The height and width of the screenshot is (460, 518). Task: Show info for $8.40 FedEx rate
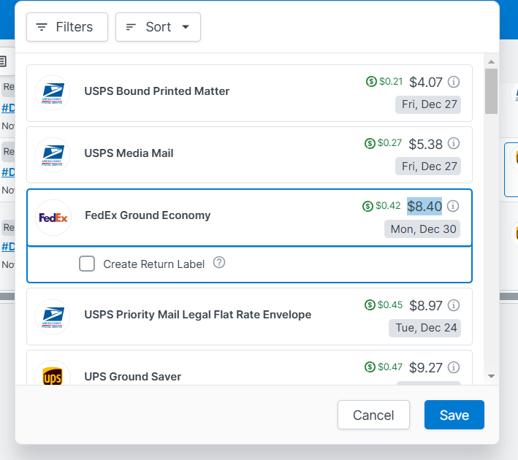click(453, 206)
